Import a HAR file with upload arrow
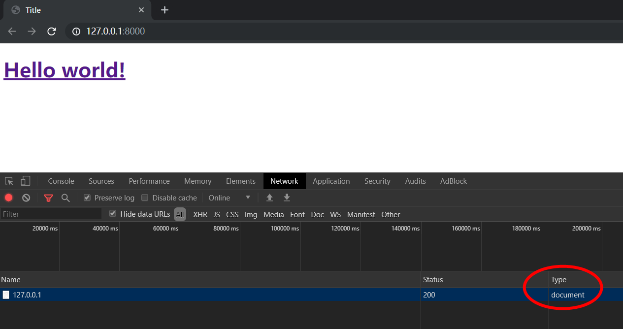Screen dimensions: 623x329 (x=269, y=198)
